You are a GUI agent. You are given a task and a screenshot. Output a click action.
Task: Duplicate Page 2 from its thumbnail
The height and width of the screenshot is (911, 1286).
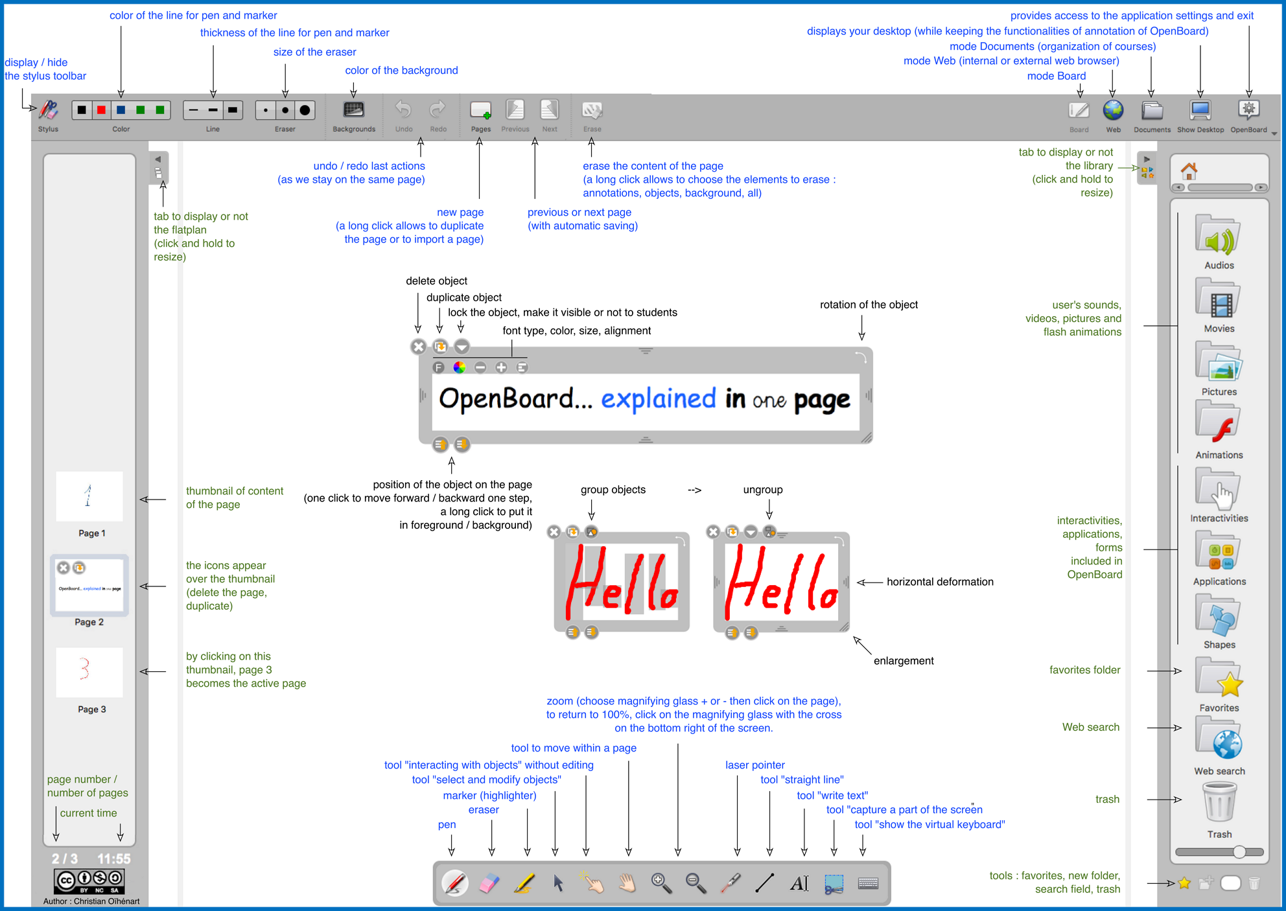point(79,568)
